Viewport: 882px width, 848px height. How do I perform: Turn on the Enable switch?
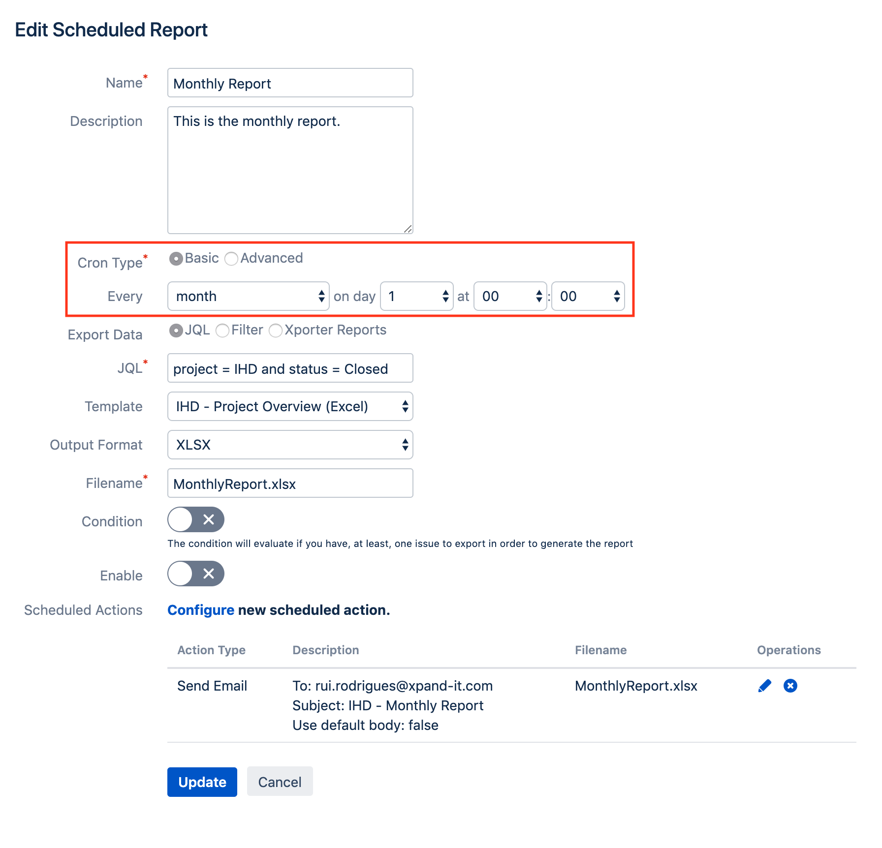pyautogui.click(x=196, y=574)
